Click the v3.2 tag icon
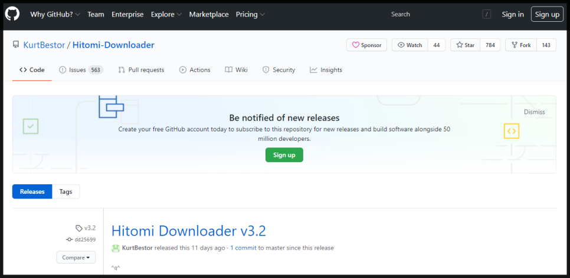The image size is (570, 278). (x=79, y=229)
